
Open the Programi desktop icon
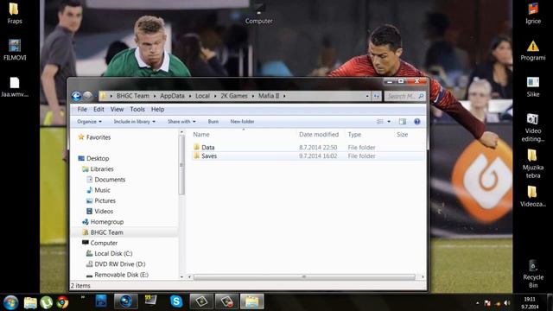[533, 50]
